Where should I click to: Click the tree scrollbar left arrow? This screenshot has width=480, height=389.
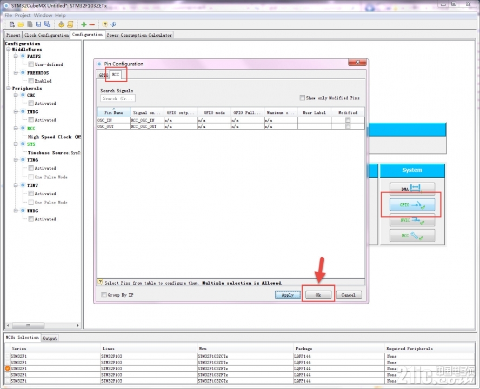[x=8, y=325]
